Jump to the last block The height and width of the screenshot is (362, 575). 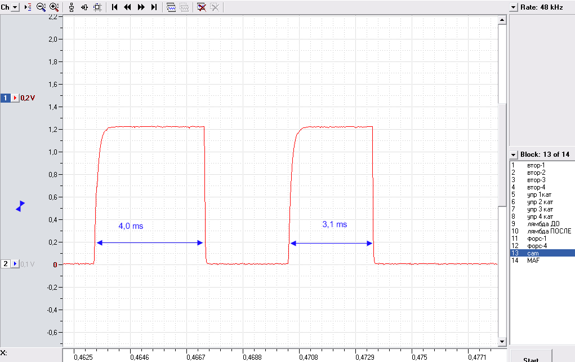tap(154, 7)
